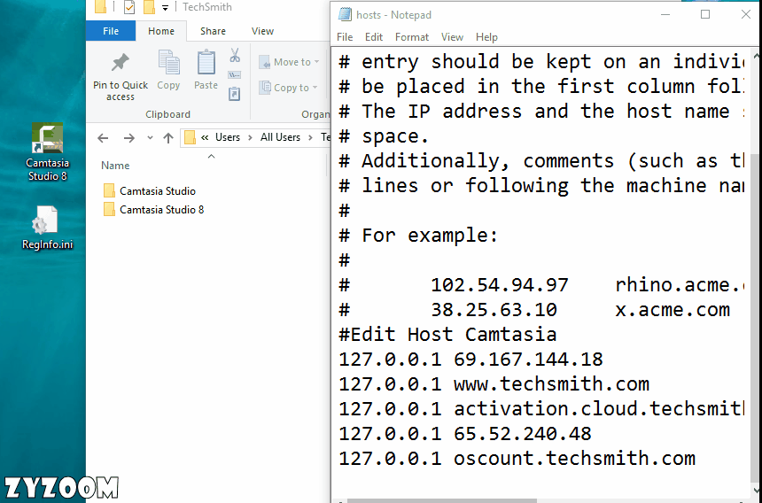Click the '38.25.63.10' example IP text

point(494,310)
